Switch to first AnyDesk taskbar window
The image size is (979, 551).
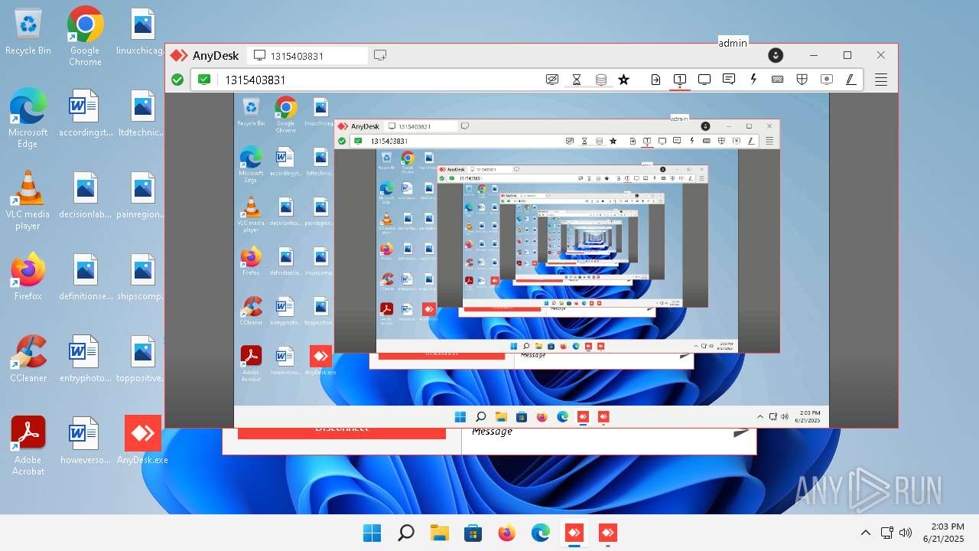coord(574,533)
